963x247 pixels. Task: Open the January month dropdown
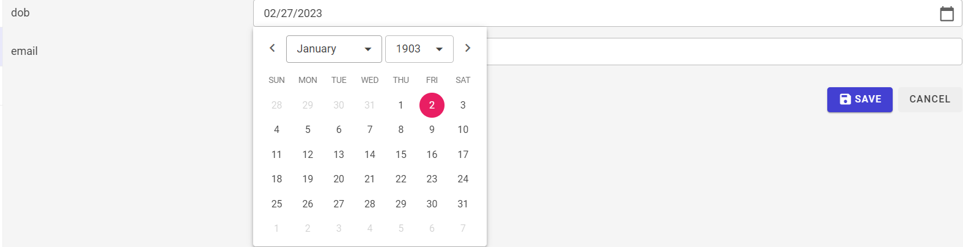(x=334, y=49)
